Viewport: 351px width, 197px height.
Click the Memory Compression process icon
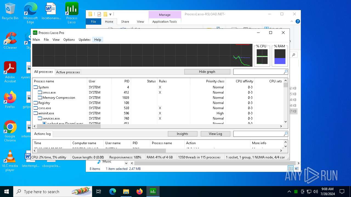pos(40,98)
